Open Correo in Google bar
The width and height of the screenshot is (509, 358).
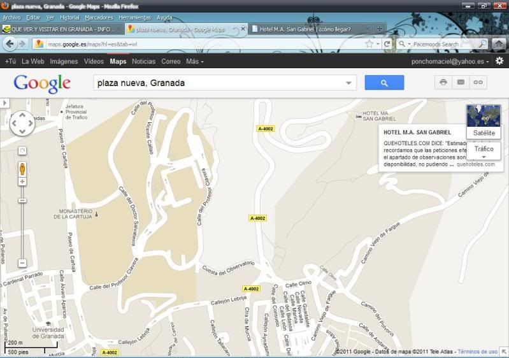[171, 61]
